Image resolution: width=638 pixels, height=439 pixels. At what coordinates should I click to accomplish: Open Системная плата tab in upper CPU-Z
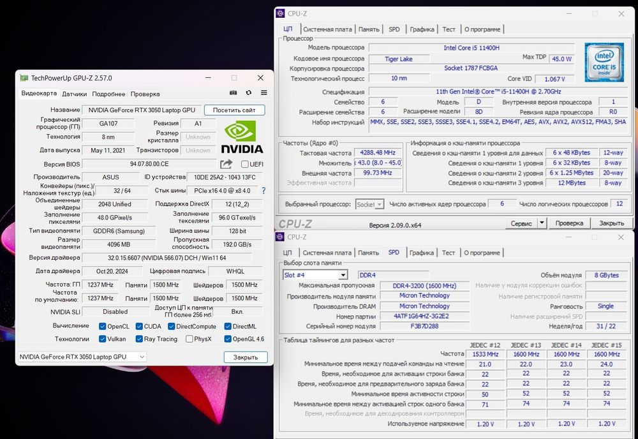point(327,29)
